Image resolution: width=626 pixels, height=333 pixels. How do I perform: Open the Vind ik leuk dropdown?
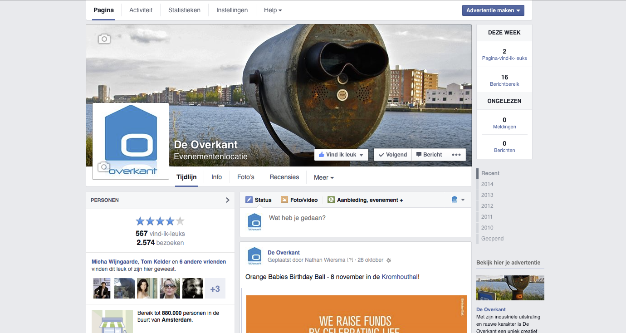pos(341,155)
